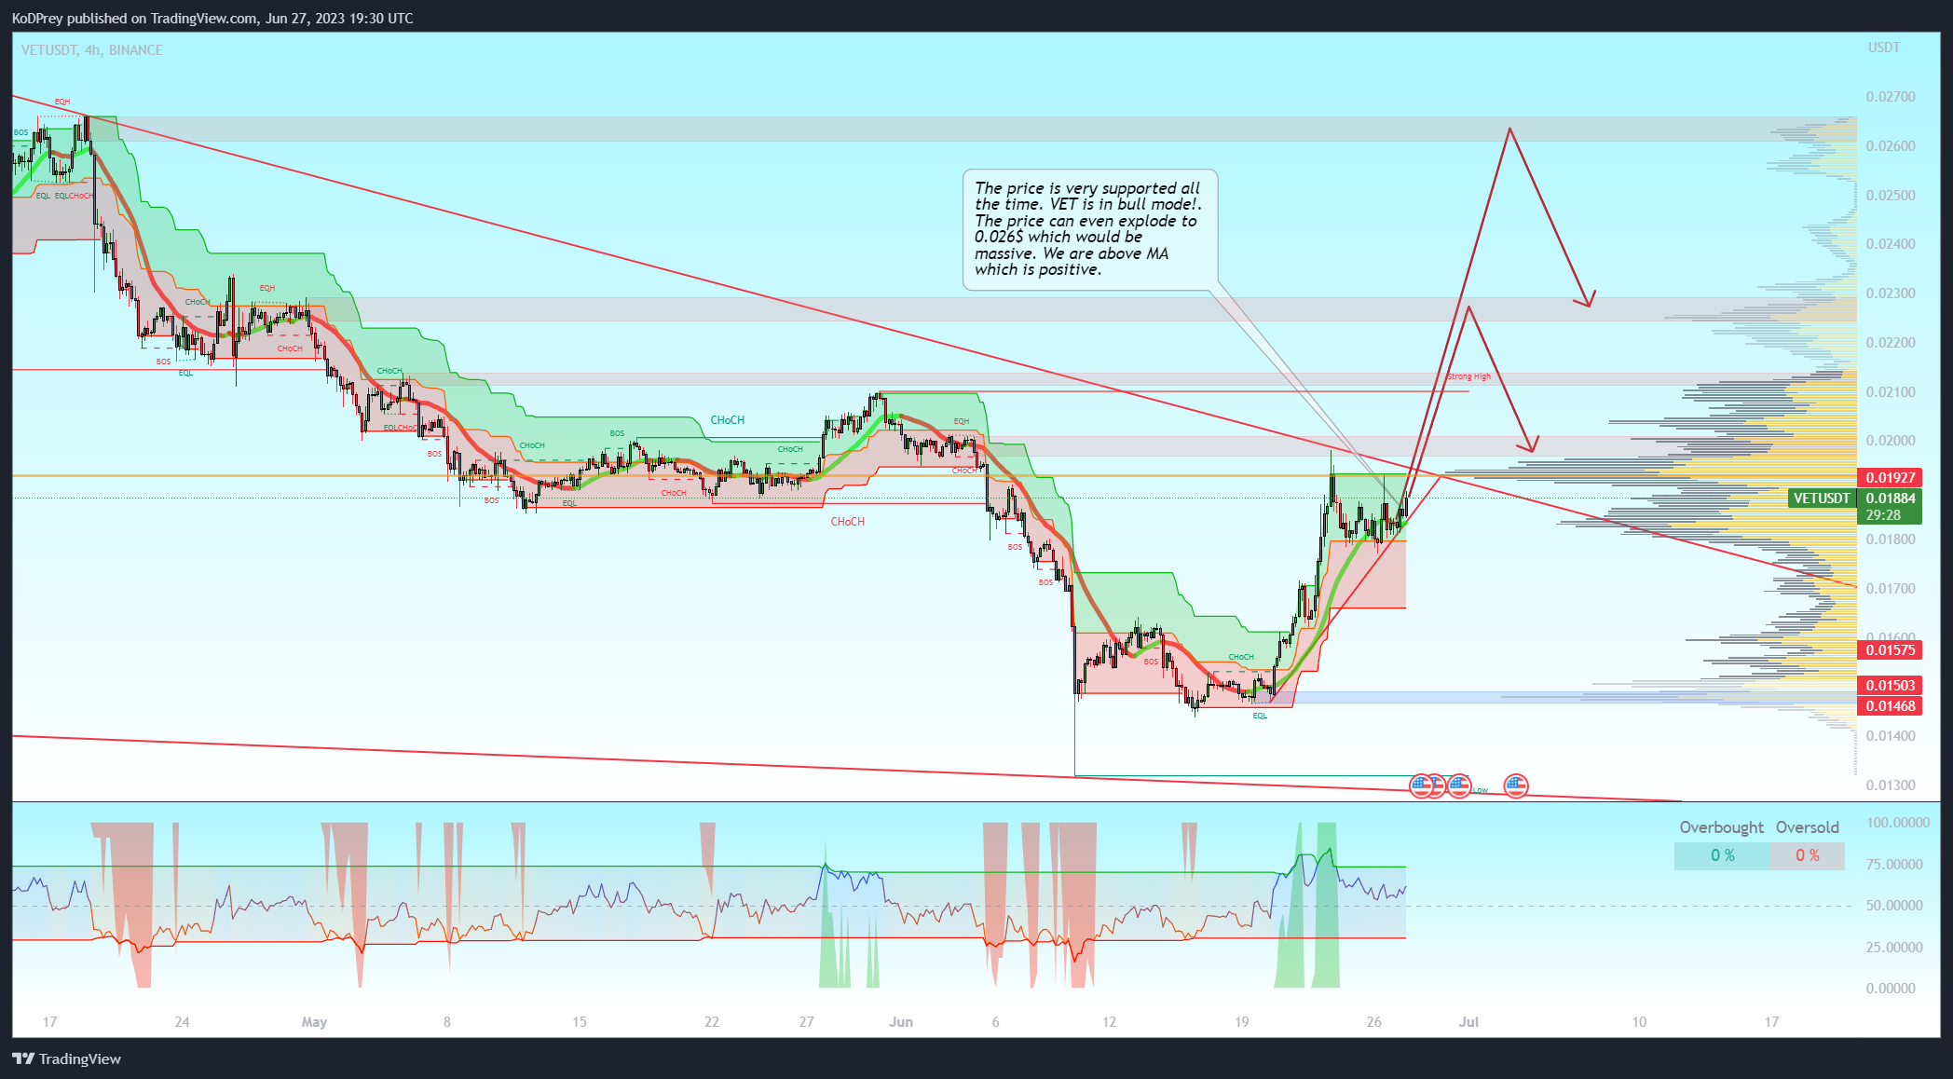Viewport: 1953px width, 1079px height.
Task: Click the 0.00000 oscillator axis label
Action: (1891, 989)
